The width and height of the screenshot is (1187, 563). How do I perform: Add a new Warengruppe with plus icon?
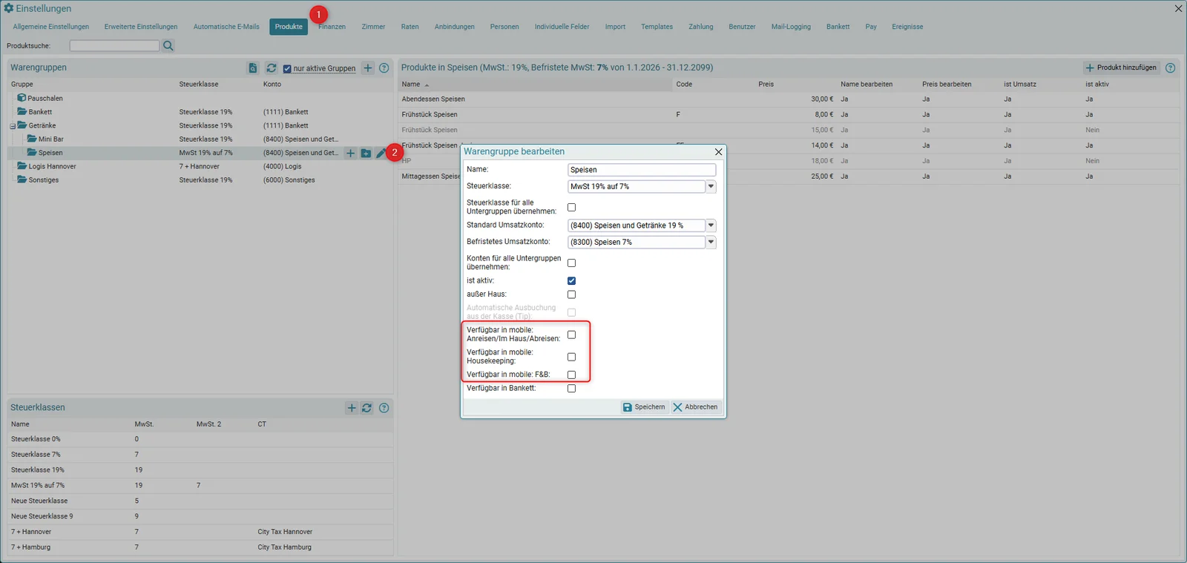pyautogui.click(x=368, y=68)
